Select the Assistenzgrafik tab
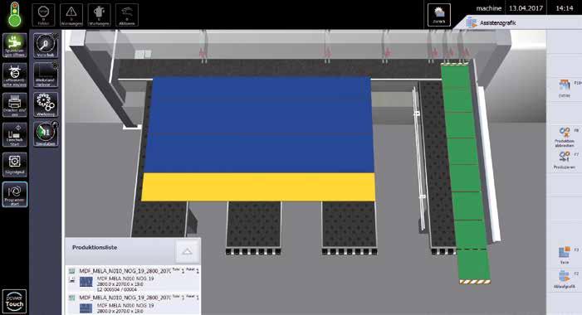 coord(497,23)
